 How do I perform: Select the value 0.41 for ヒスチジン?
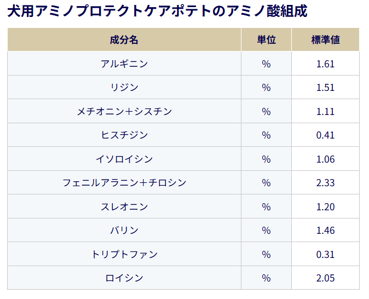pos(325,135)
